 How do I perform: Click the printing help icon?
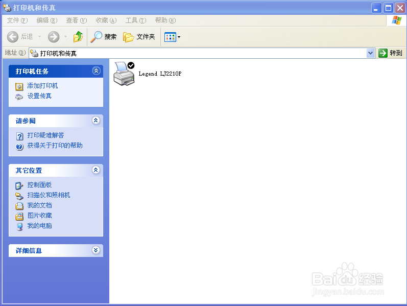pyautogui.click(x=19, y=147)
